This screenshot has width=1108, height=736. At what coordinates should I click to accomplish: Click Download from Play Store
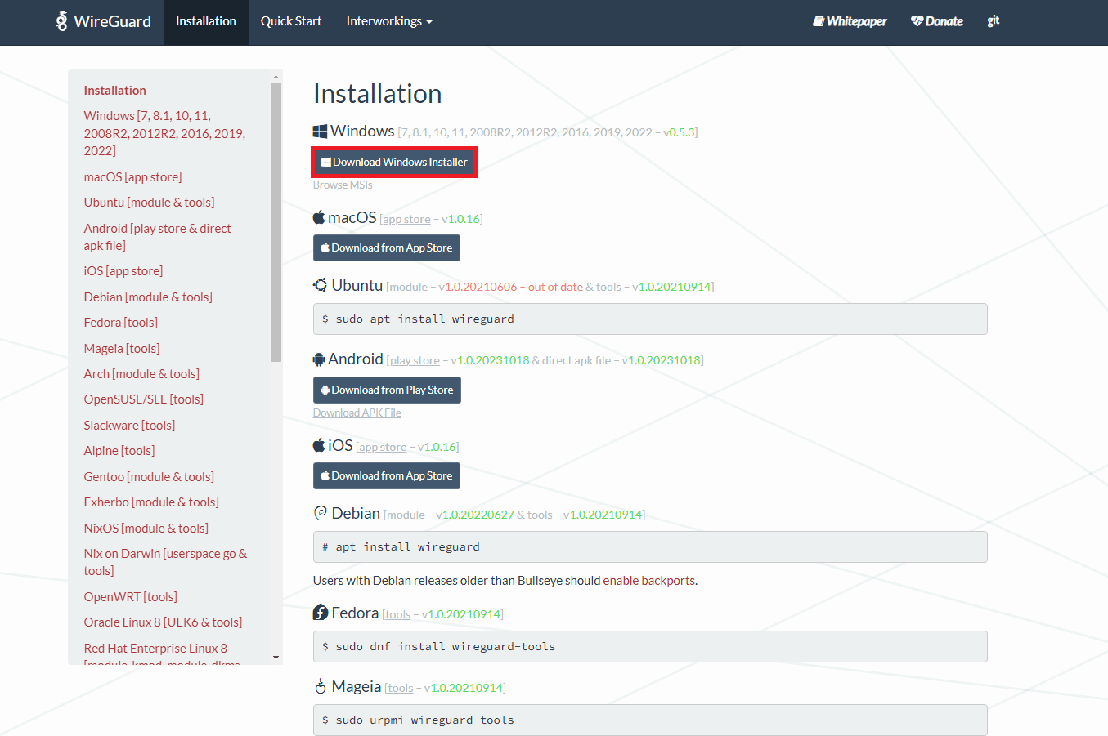[387, 390]
